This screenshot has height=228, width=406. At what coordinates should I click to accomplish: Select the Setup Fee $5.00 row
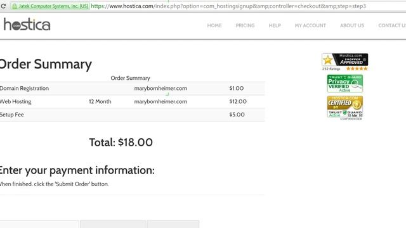pyautogui.click(x=133, y=115)
